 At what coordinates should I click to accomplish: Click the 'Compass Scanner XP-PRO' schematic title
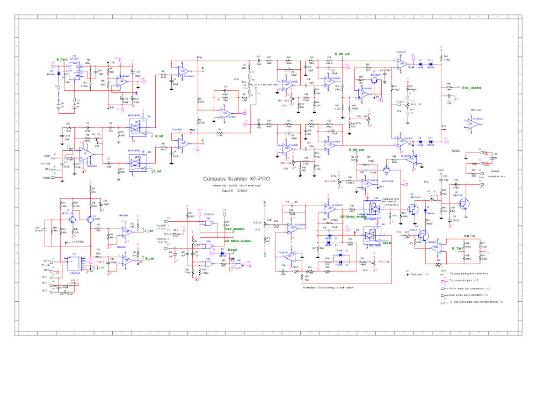click(x=236, y=179)
